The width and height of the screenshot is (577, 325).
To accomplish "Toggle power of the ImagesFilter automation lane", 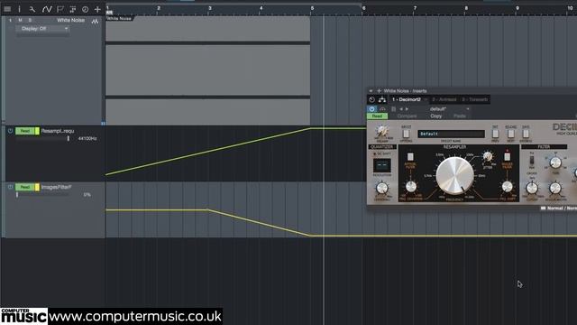I will [10, 187].
